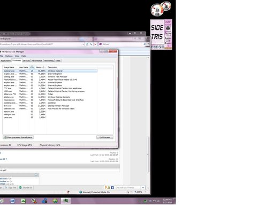274x205 pixels.
Task: Open the Word icon on the taskbar
Action: pos(12,201)
